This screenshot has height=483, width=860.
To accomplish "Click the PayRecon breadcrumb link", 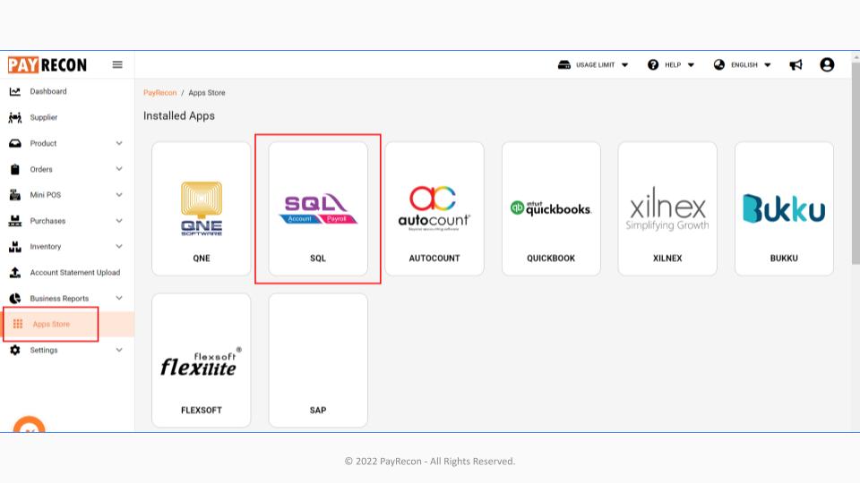I will click(x=160, y=92).
